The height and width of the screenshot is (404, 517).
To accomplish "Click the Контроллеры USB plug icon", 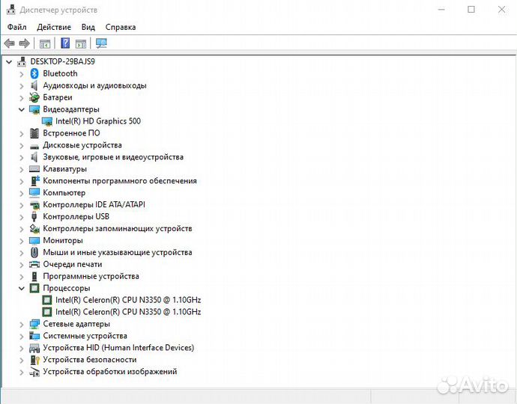I will coord(34,217).
